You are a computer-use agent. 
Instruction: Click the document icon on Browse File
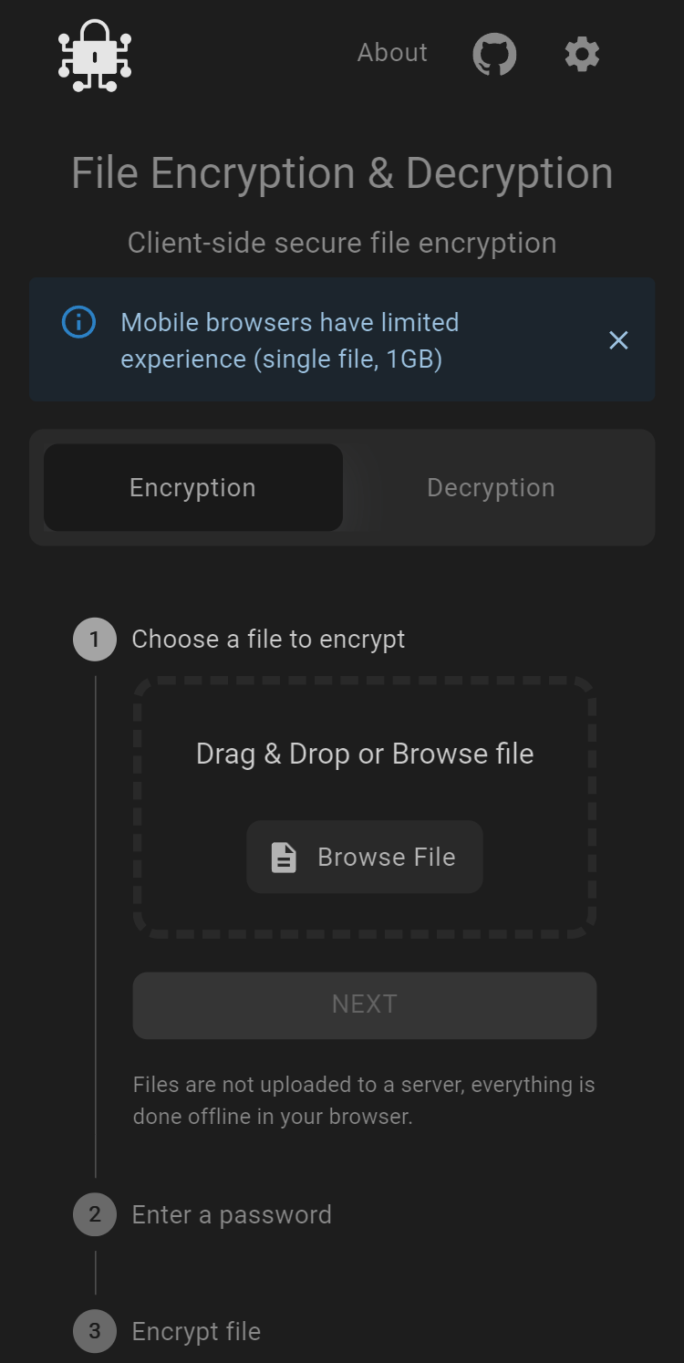tap(284, 858)
